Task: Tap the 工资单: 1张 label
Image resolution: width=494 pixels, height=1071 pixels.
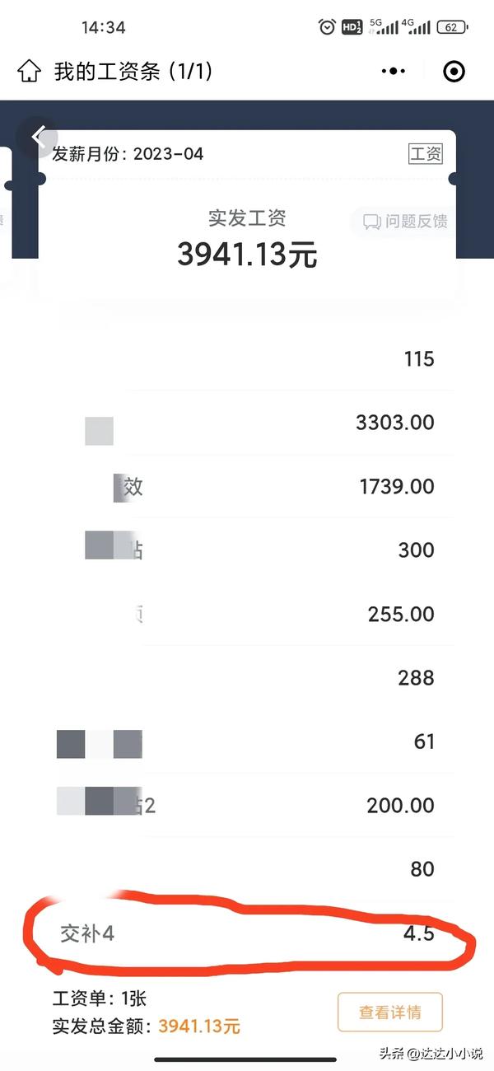Action: pos(100,999)
